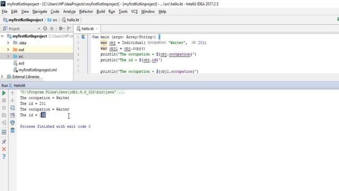The width and height of the screenshot is (339, 191).
Task: Clear console with the trash can icon
Action: pos(13,130)
